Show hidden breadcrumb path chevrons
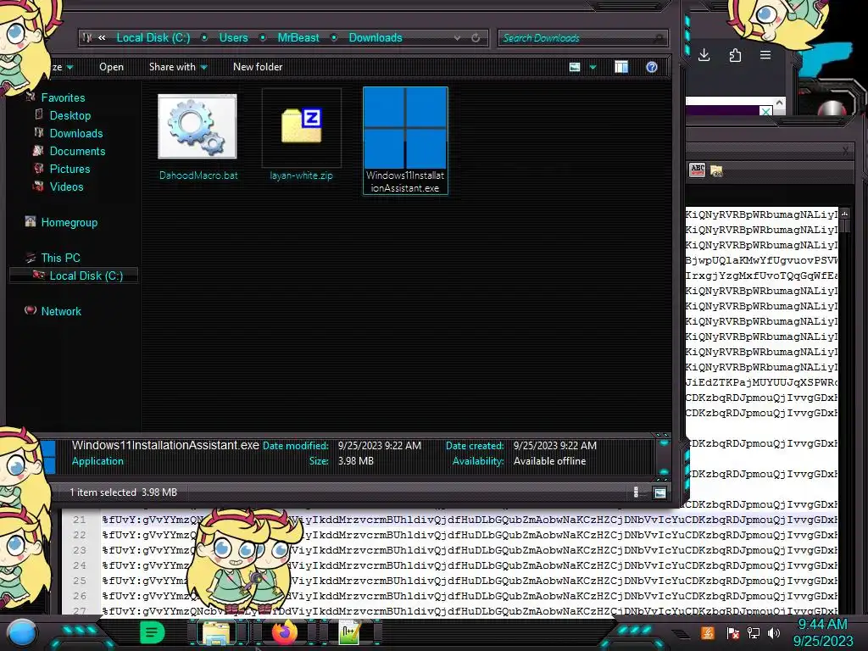 [x=102, y=37]
